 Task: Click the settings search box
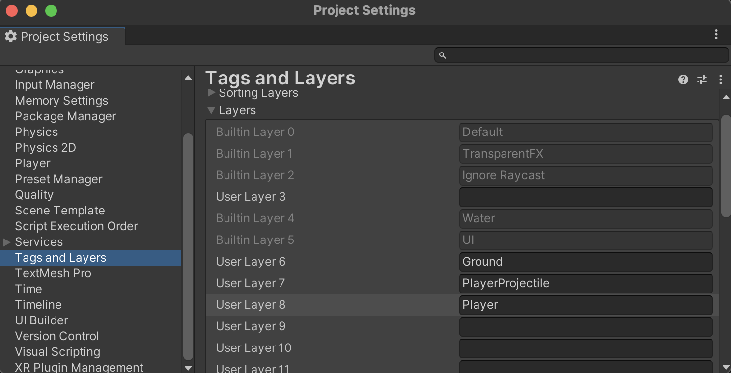(x=586, y=55)
